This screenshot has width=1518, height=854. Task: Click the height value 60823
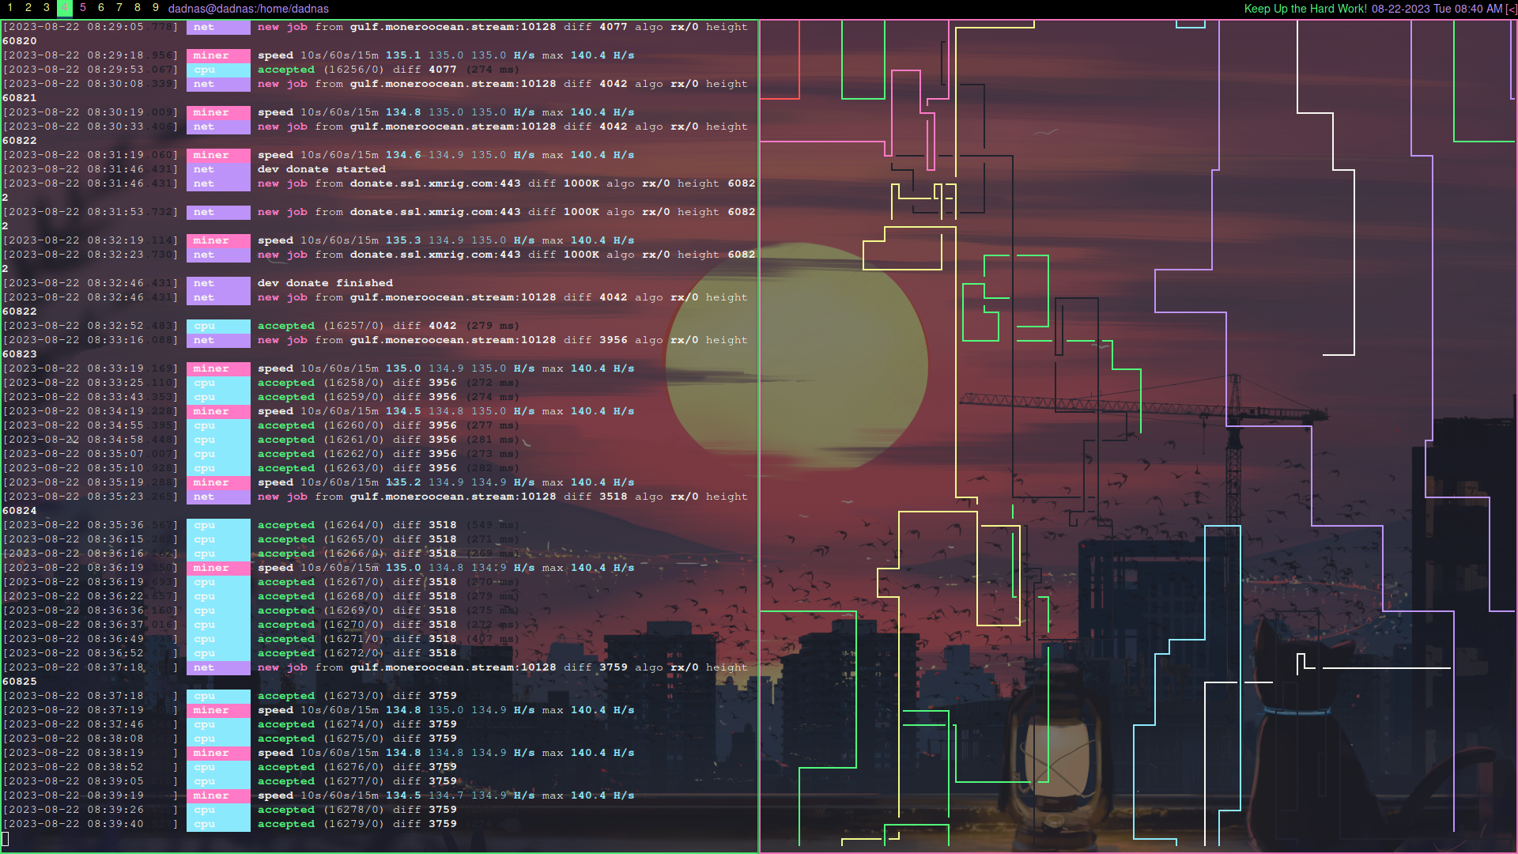pos(20,354)
